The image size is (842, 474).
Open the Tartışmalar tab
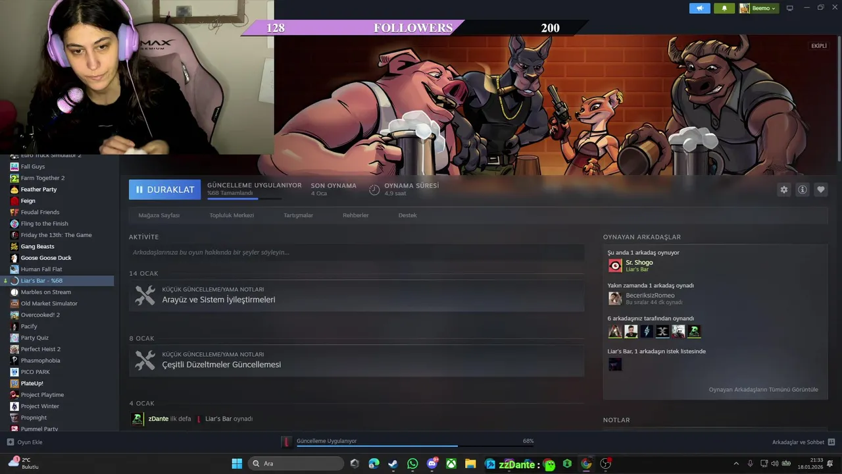pos(298,215)
